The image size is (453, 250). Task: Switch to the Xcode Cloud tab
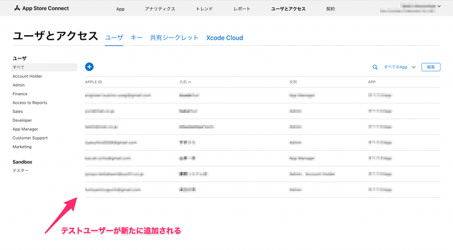pos(224,38)
